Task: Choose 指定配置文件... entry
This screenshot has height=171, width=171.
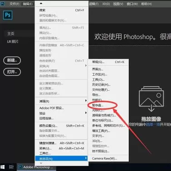Action: pyautogui.click(x=62, y=131)
